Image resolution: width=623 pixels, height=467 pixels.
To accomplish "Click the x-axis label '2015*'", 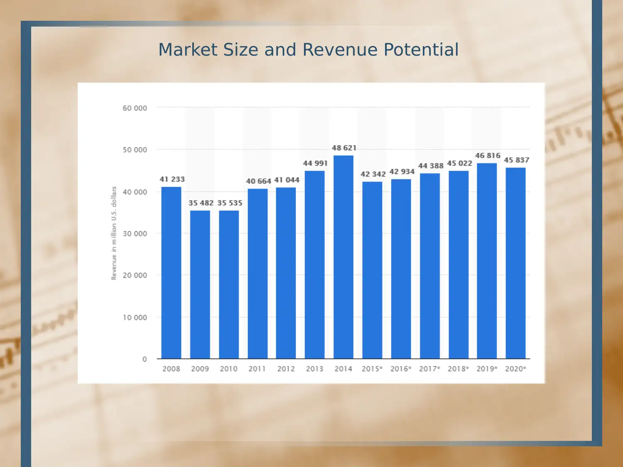I will pos(372,369).
